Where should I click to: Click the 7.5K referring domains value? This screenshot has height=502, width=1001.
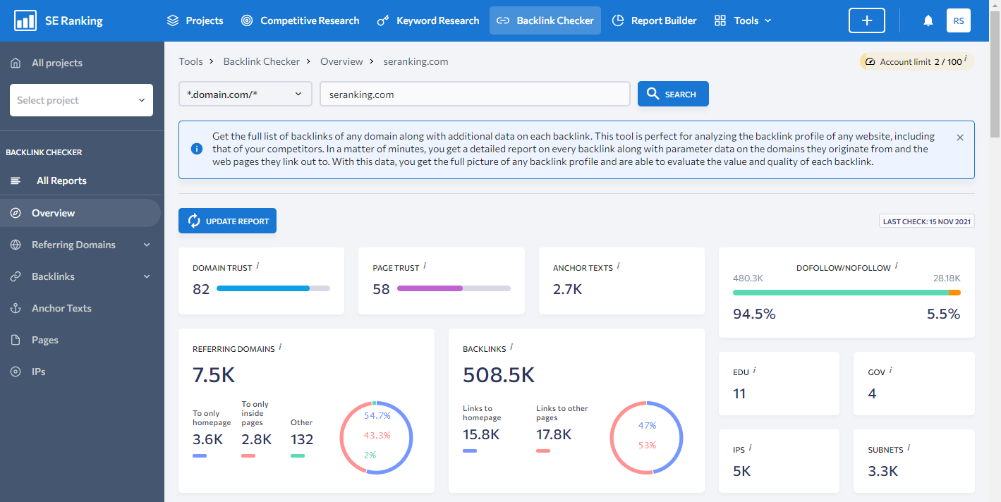(x=214, y=375)
